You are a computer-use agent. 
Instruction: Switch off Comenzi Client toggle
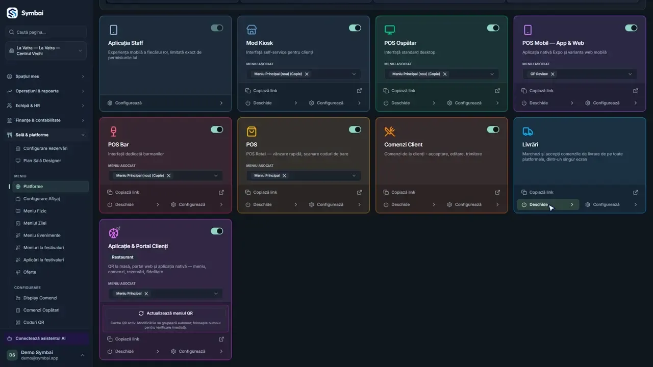(493, 129)
